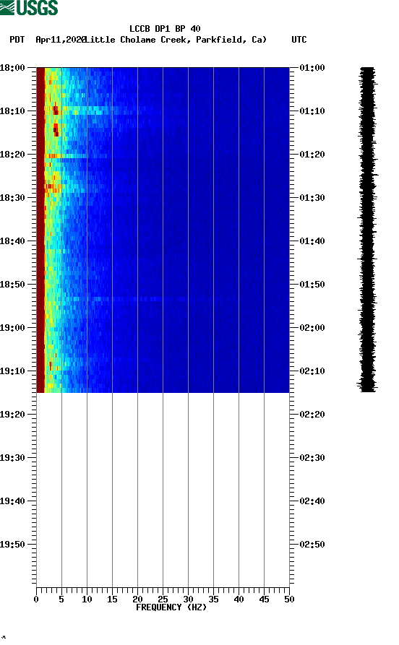Click the 'FREQUENCY (HZ)' axis title
The height and width of the screenshot is (645, 399).
click(x=171, y=607)
